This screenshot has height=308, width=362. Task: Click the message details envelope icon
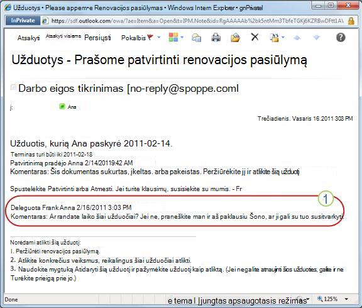[196, 38]
